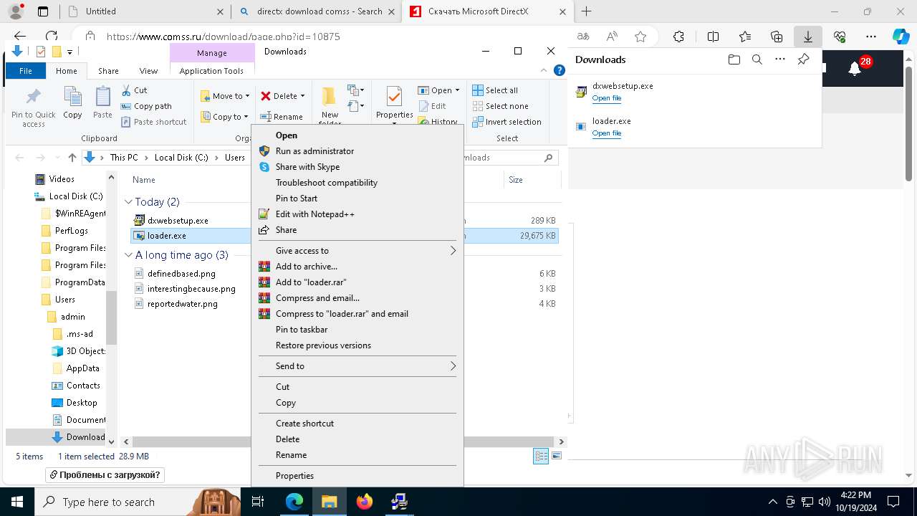Switch to large icons view button
The height and width of the screenshot is (516, 917).
click(x=557, y=456)
